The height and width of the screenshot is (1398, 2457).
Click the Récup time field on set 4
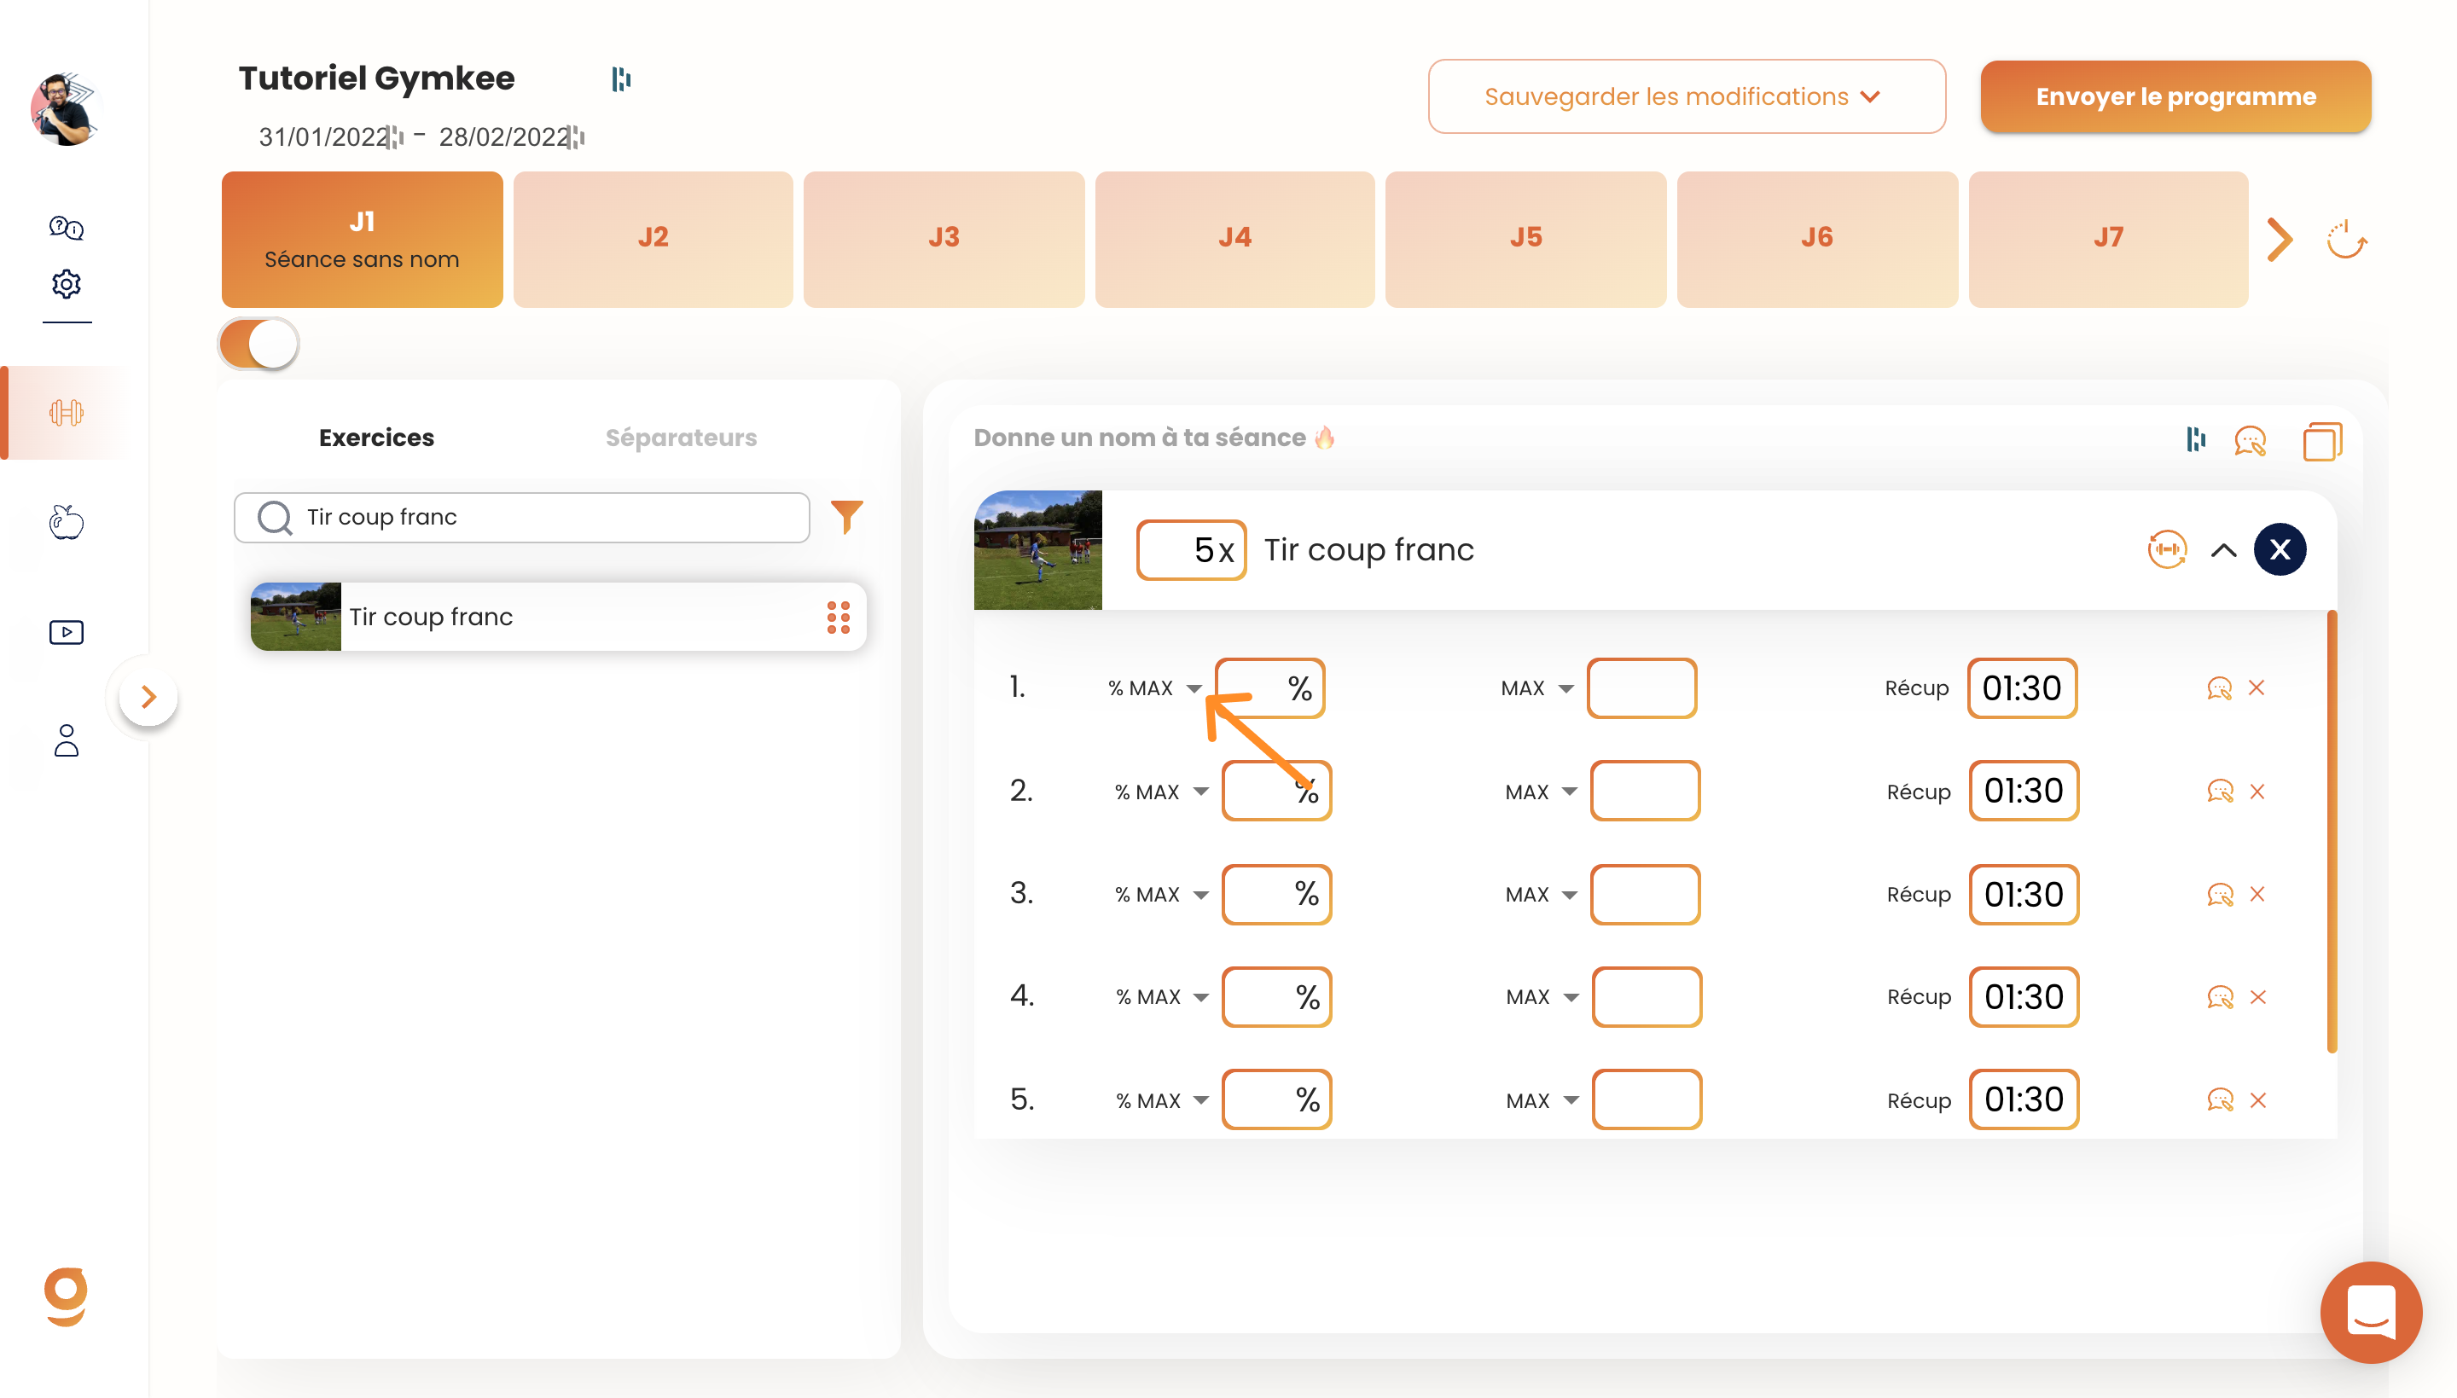[2023, 995]
